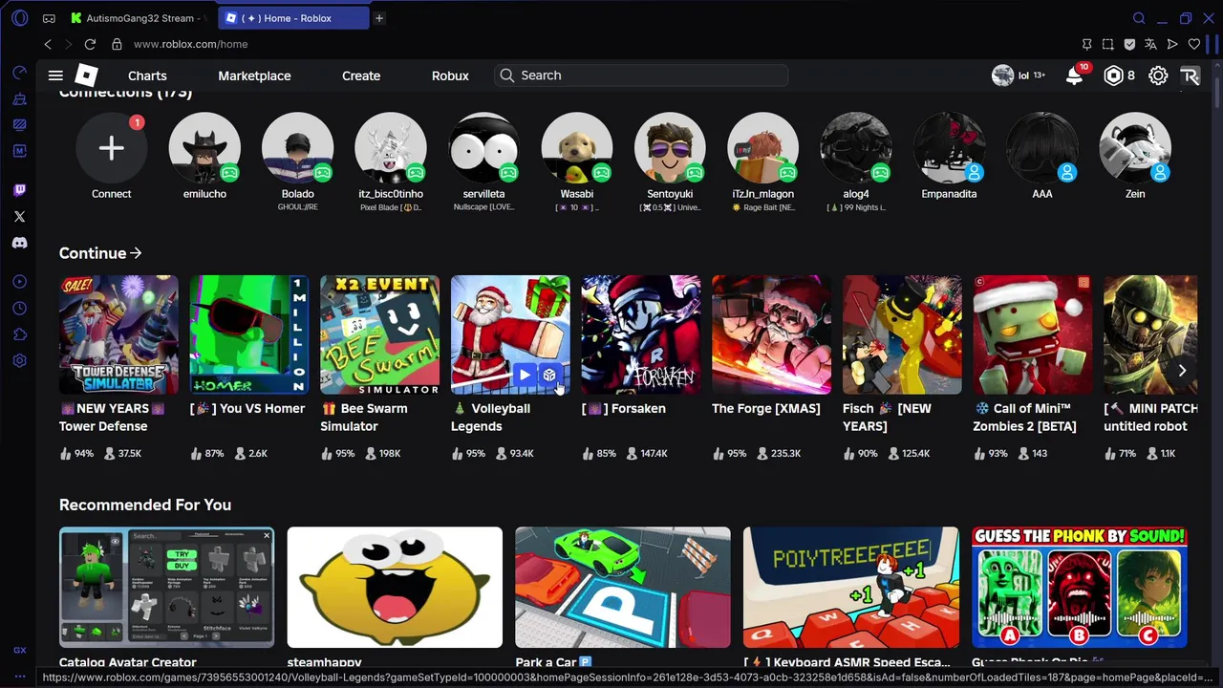
Task: Open Empanadita's connection avatar
Action: (x=949, y=148)
